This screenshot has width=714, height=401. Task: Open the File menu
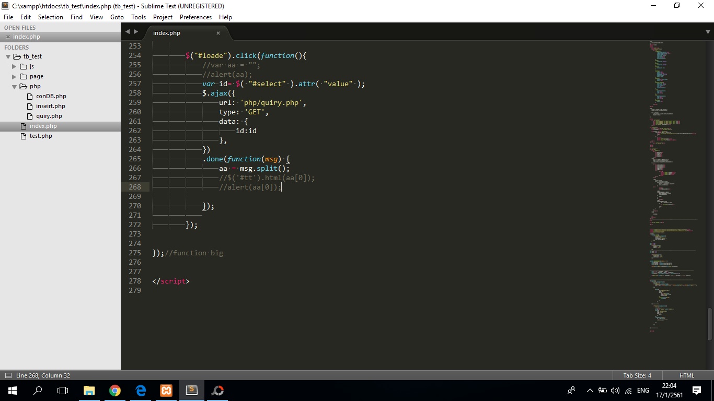[x=8, y=17]
